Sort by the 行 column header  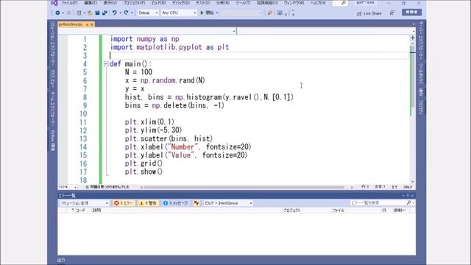click(x=384, y=211)
